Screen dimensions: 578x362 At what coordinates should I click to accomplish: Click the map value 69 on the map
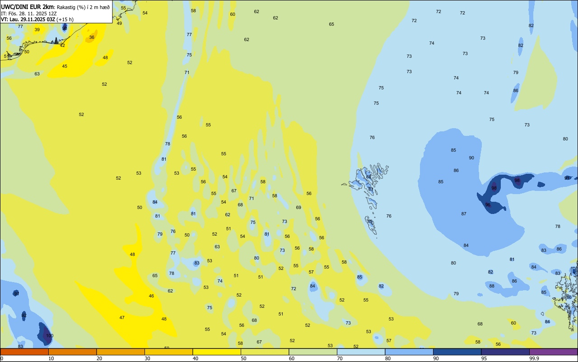[x=298, y=208]
